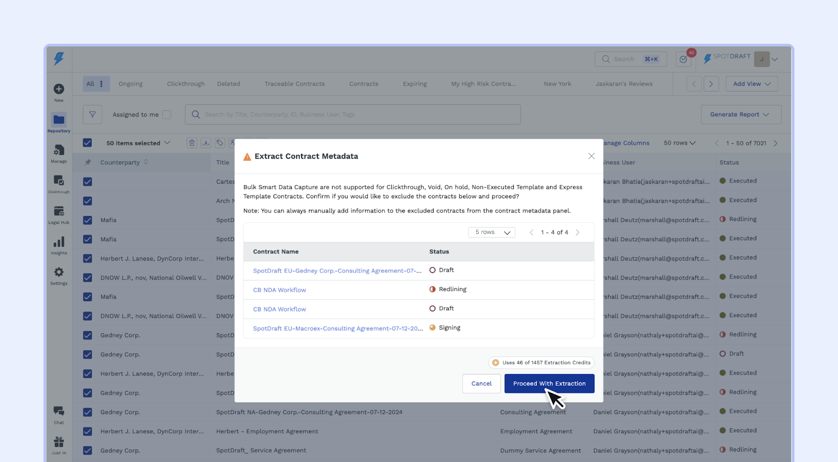Screen dimensions: 838x462
Task: Toggle the Assigned to me checkbox
Action: click(x=167, y=115)
